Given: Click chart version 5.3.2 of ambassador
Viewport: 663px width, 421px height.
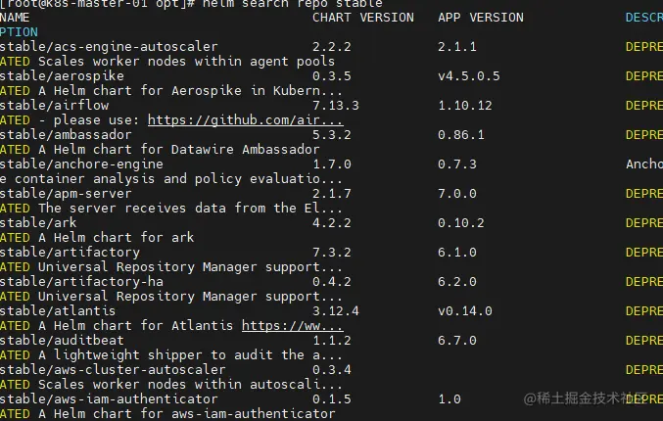Looking at the screenshot, I should [331, 135].
